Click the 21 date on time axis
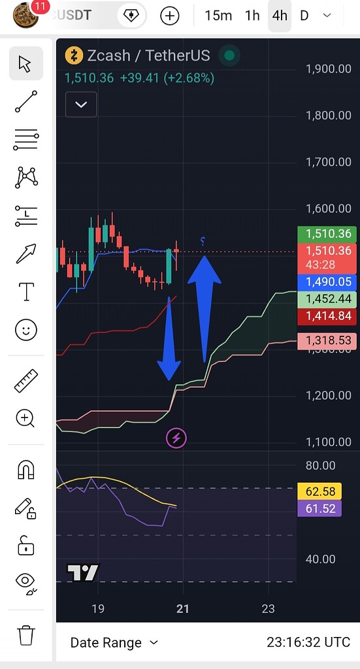 coord(182,609)
